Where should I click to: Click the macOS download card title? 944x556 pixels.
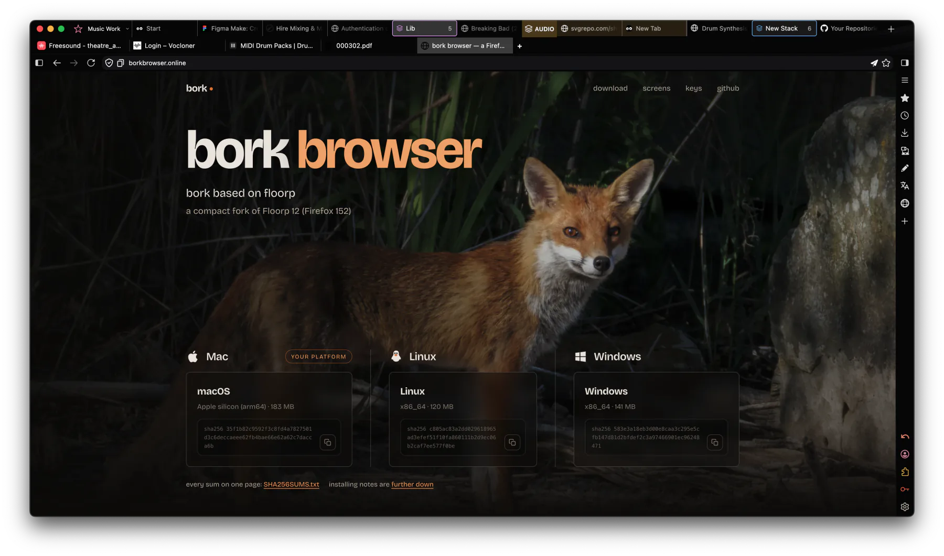[x=213, y=391]
